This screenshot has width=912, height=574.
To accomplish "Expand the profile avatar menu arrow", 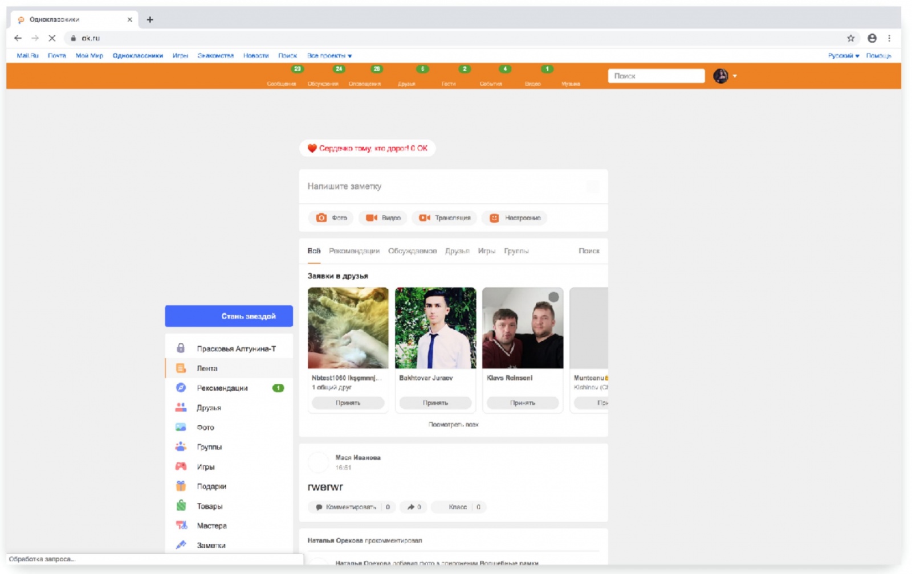I will [735, 76].
